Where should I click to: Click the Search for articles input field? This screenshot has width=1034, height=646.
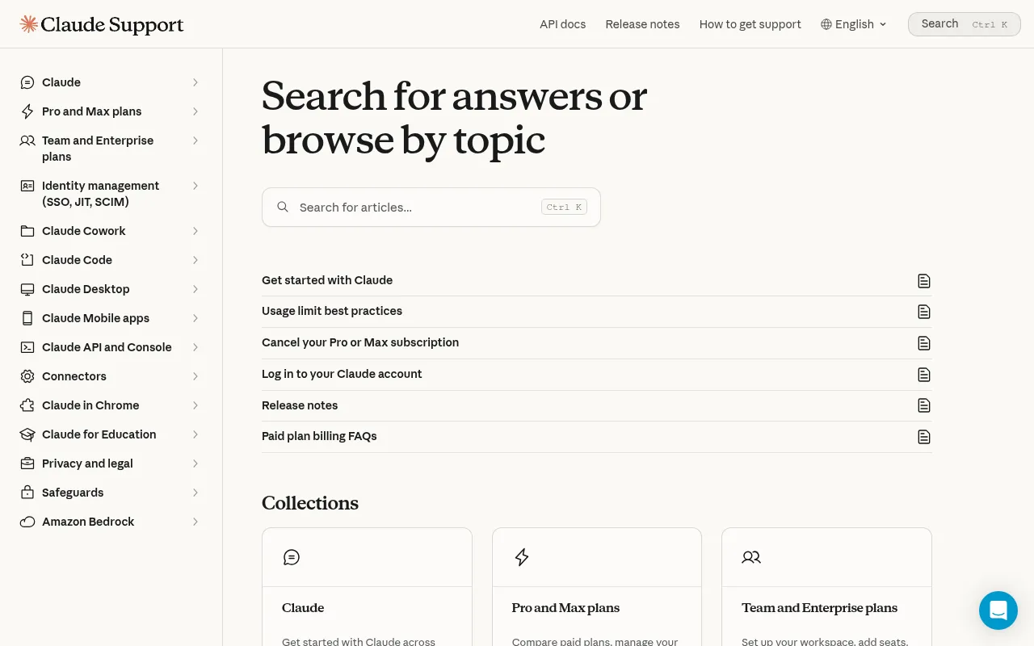click(431, 208)
